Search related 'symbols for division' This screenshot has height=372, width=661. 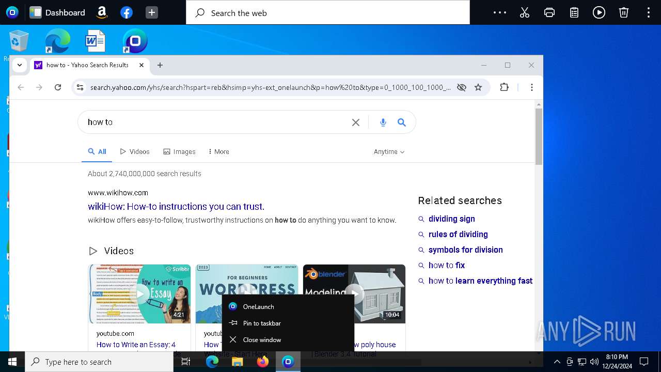pos(466,250)
